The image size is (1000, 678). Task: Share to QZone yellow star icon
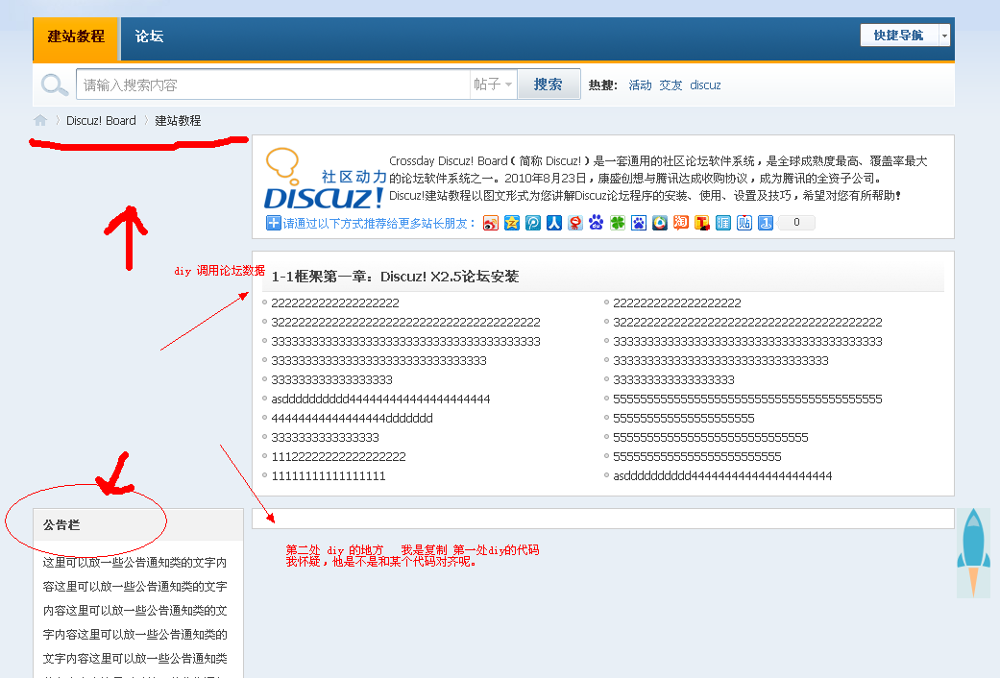coord(511,223)
